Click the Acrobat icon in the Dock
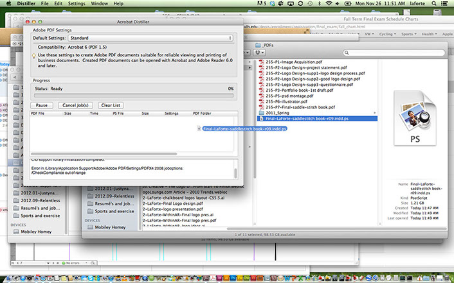The width and height of the screenshot is (454, 283). (x=213, y=279)
